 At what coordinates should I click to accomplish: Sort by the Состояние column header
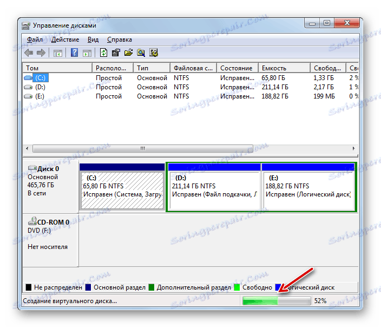click(238, 68)
